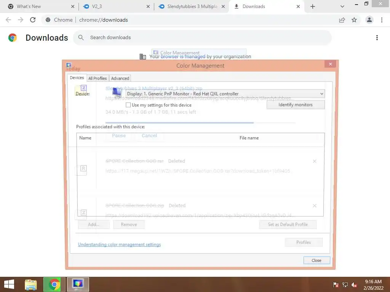Open a new browser tab
390x292 pixels.
click(313, 6)
